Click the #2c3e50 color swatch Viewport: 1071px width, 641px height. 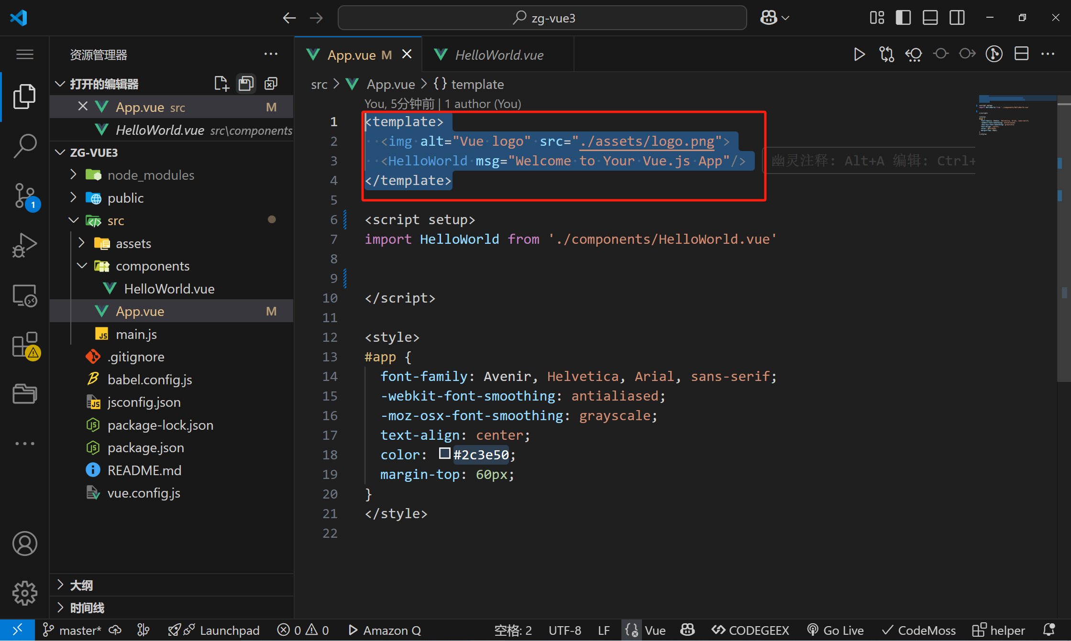pos(444,453)
